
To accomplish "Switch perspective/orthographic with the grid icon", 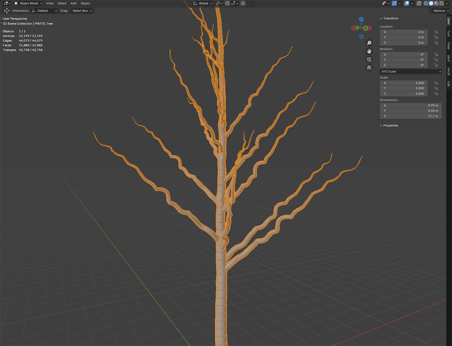I will [369, 68].
